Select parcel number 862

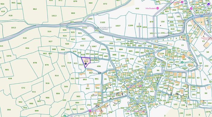[x=35, y=9]
